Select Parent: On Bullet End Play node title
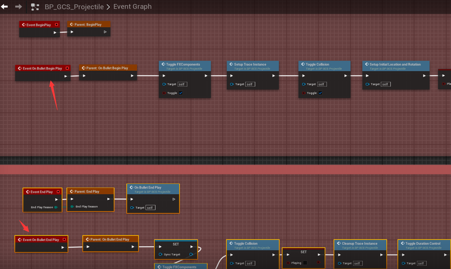The height and width of the screenshot is (269, 451). 110,239
